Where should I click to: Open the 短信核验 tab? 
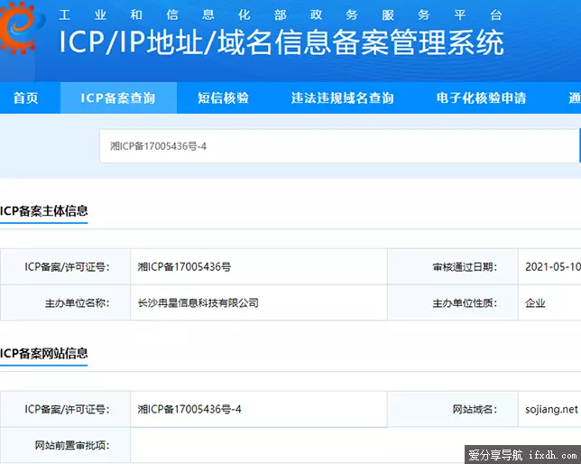point(223,98)
